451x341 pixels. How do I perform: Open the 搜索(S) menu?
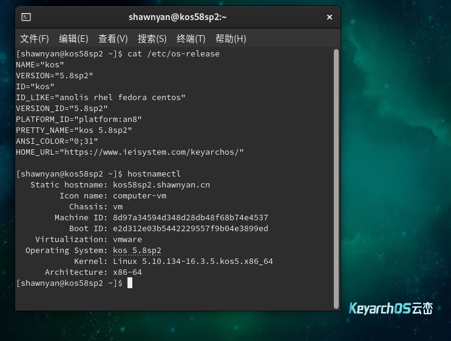coord(152,38)
